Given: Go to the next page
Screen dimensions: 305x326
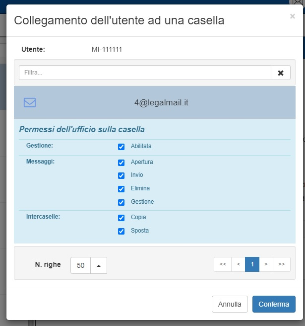Looking at the screenshot, I should [266, 264].
